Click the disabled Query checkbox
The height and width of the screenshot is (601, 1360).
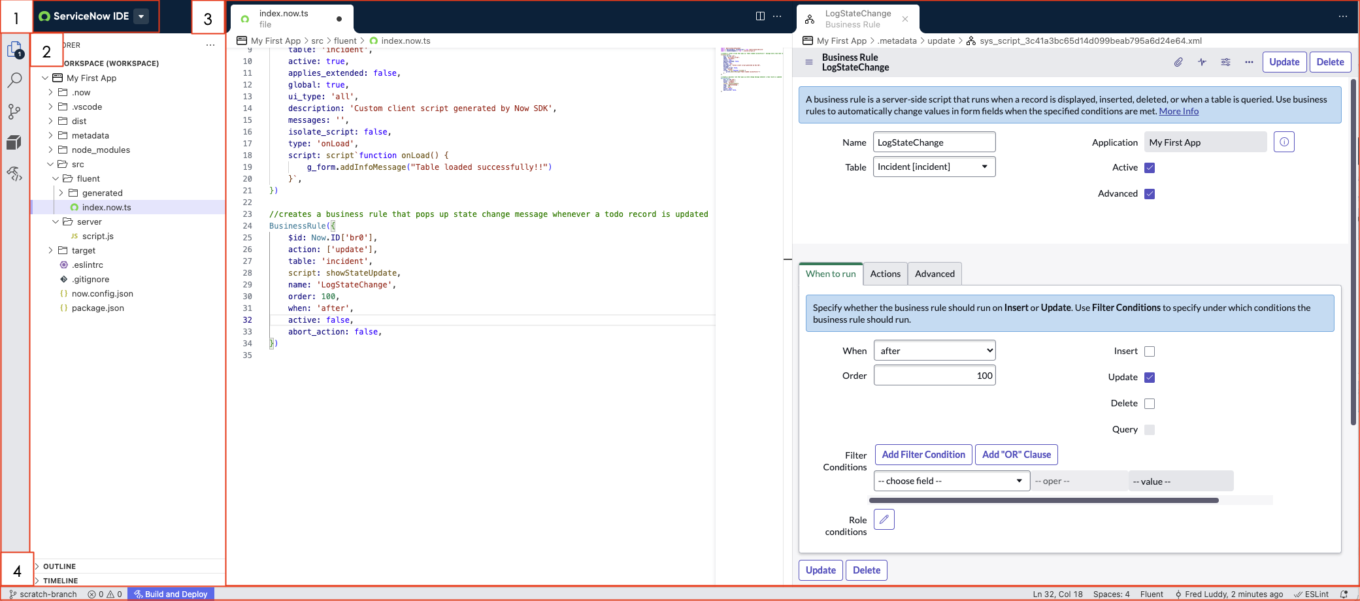pos(1150,430)
